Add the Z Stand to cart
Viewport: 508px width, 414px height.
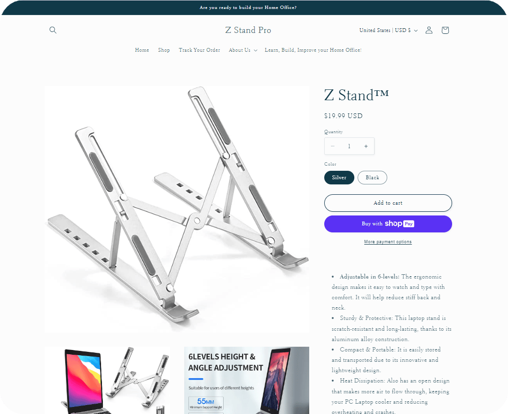coord(388,203)
